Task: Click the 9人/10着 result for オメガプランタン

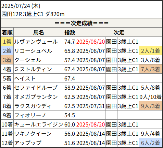Action: pyautogui.click(x=150, y=97)
